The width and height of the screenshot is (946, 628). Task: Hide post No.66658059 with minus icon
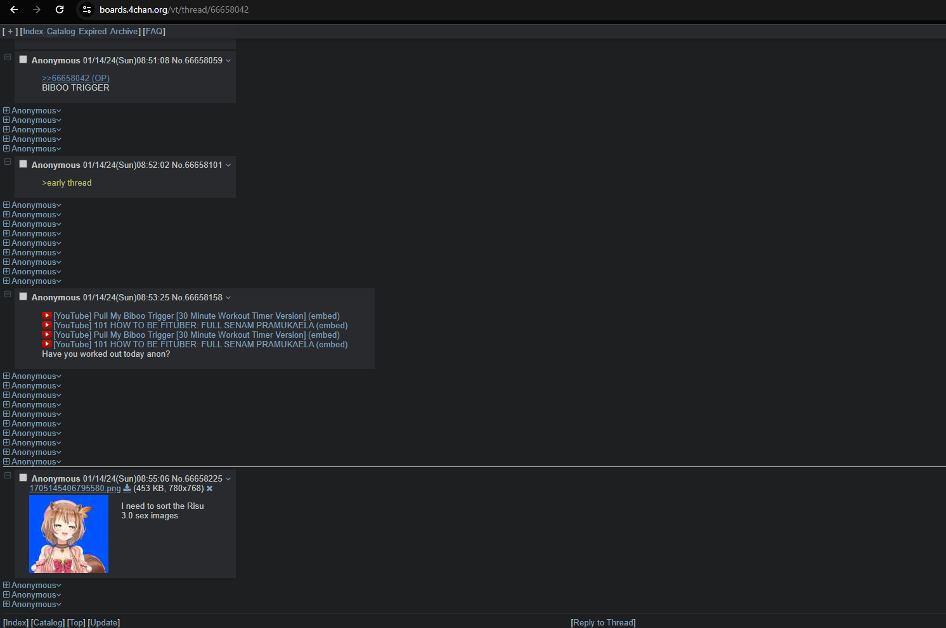pos(8,57)
